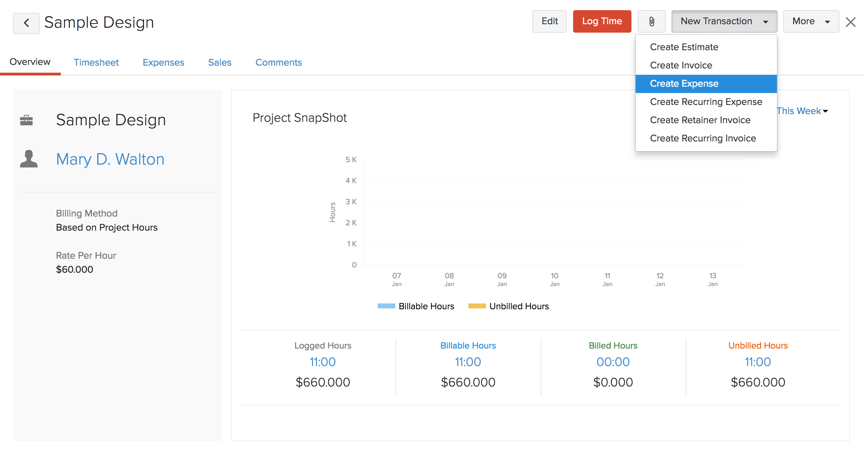The image size is (863, 450).
Task: Click the paperclip attachment icon
Action: [651, 21]
